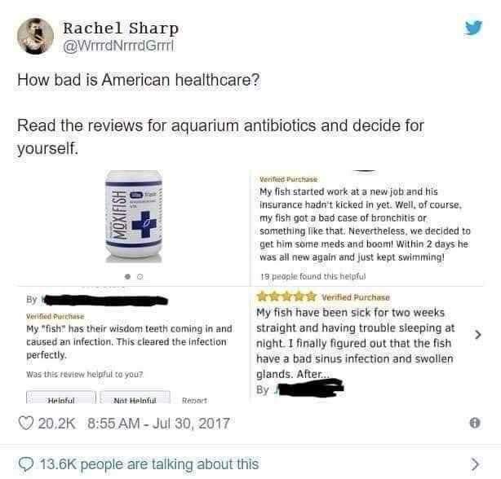The image size is (501, 479).
Task: Mark wisdom teeth review Not Helpful
Action: 135,398
